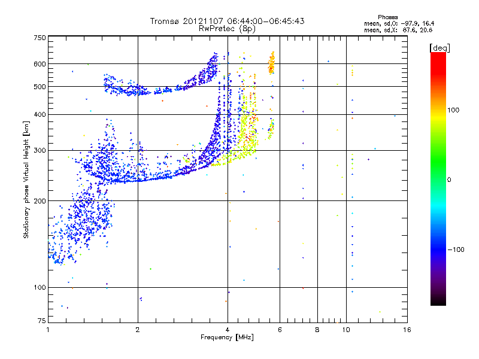Viewport: 479px width, 359px height.
Task: Click the x-axis tick label '4'
Action: click(228, 330)
